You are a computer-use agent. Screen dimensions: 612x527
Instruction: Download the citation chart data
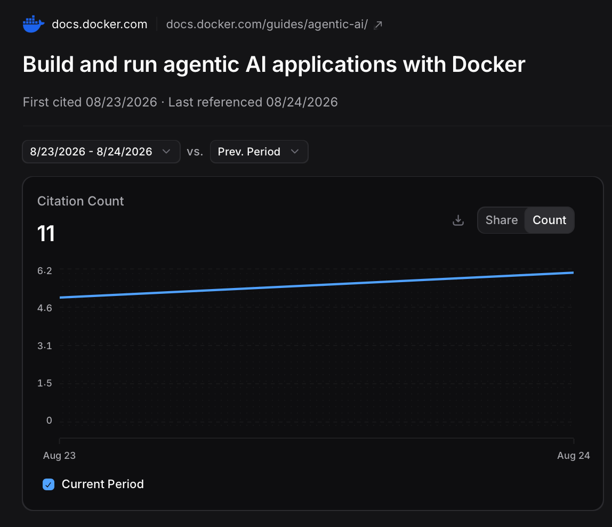point(458,220)
